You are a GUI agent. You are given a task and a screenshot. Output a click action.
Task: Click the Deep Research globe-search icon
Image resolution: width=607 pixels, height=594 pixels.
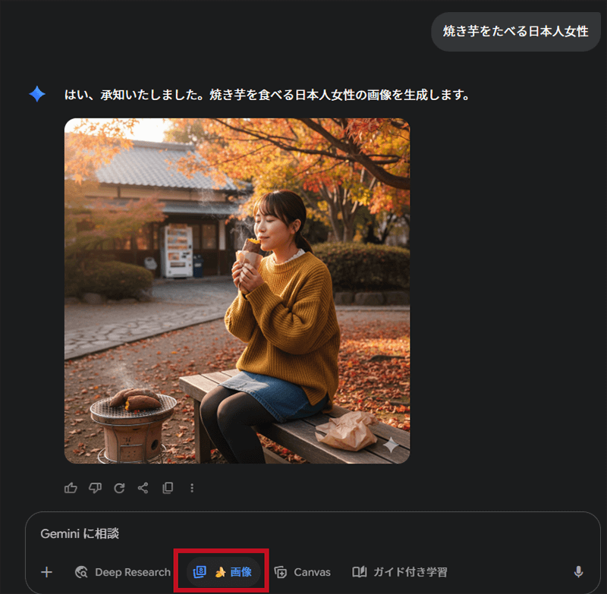pyautogui.click(x=81, y=572)
